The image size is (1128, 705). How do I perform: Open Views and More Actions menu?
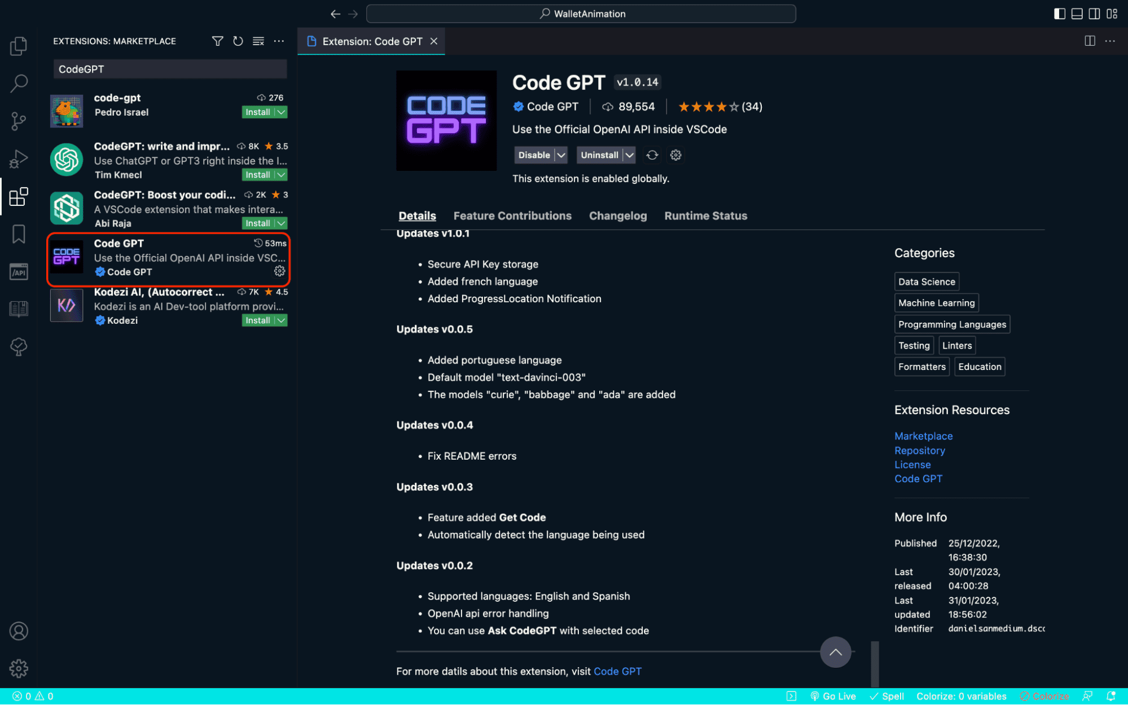click(279, 41)
